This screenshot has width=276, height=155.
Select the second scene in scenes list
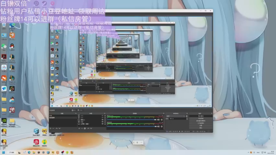pos(63,117)
